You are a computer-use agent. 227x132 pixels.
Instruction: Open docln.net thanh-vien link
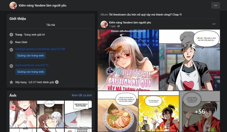(32, 65)
